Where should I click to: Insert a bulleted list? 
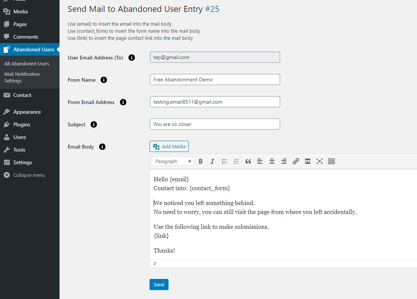tap(224, 161)
